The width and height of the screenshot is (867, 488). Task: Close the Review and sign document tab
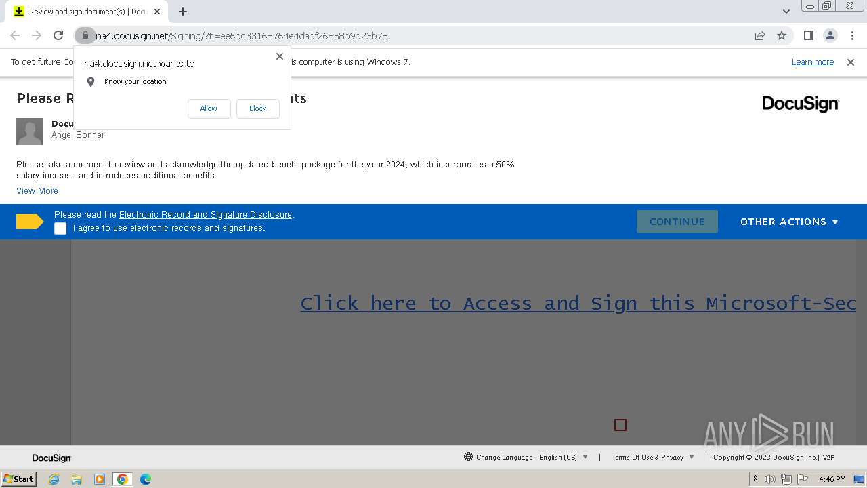pyautogui.click(x=157, y=12)
